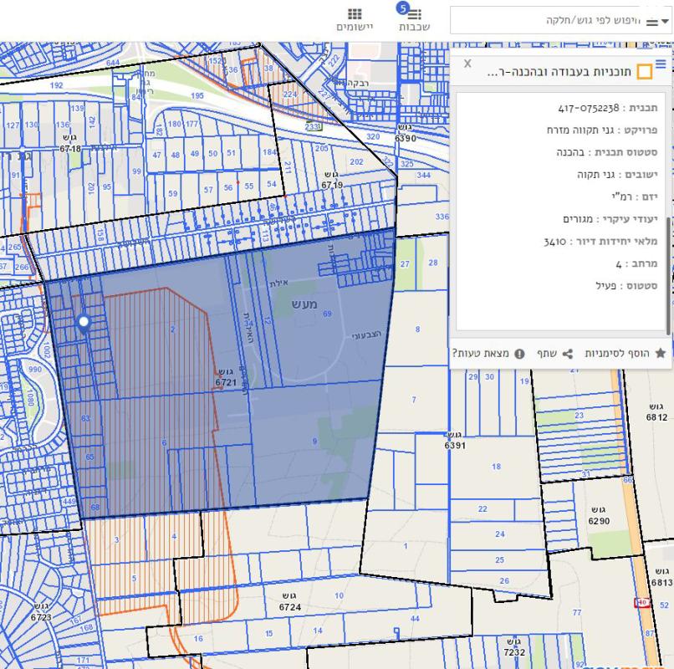Select block label גוש 6721 on map
Screen dimensions: 674x669
pos(226,377)
